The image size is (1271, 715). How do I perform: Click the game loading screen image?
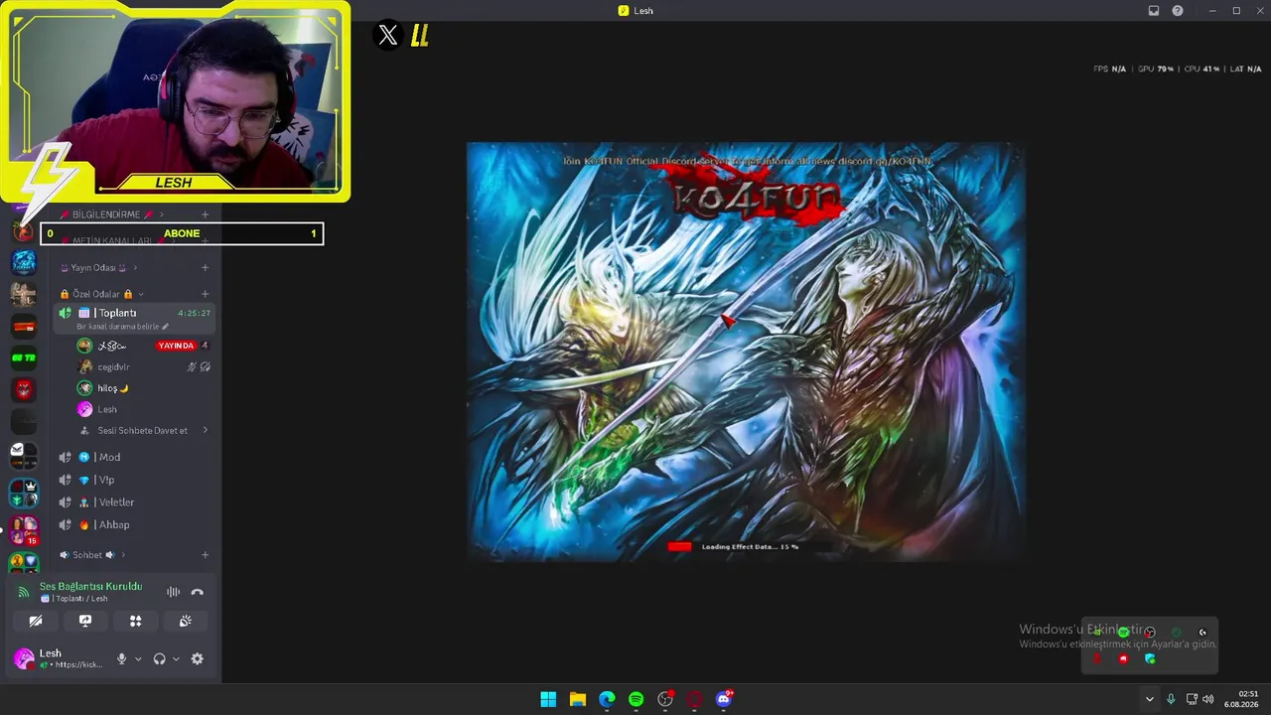coord(746,352)
